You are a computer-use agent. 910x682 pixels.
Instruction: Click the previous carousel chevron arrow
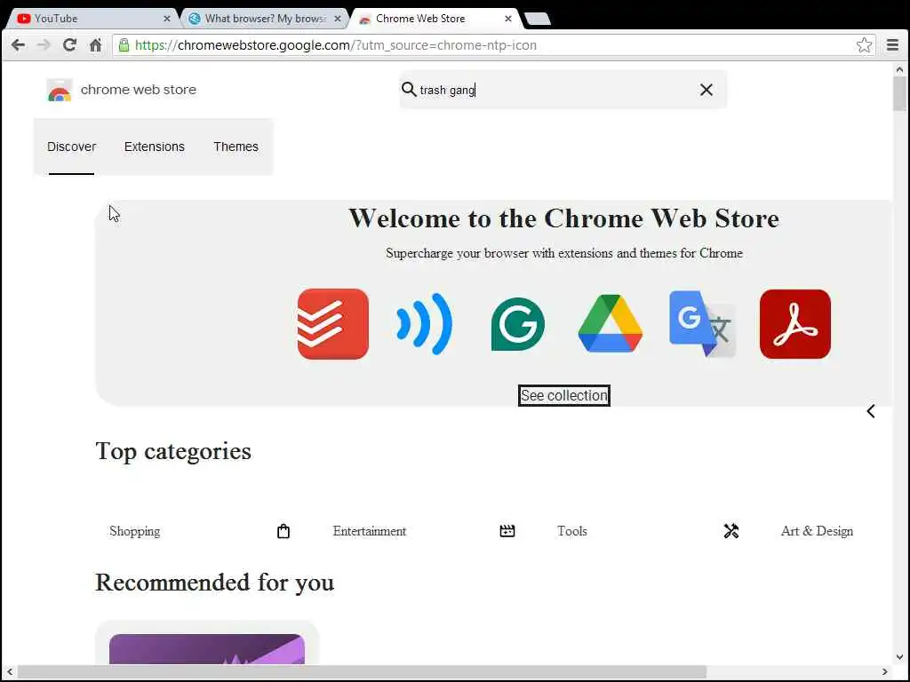click(871, 411)
